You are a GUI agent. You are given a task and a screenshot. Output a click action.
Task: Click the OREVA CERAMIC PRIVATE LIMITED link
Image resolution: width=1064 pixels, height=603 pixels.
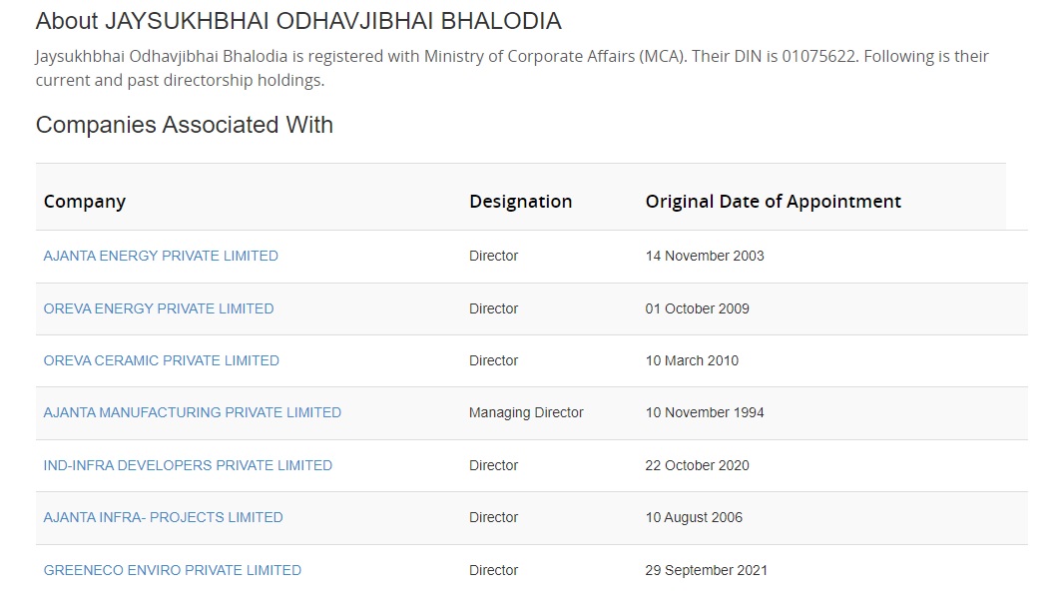tap(162, 360)
